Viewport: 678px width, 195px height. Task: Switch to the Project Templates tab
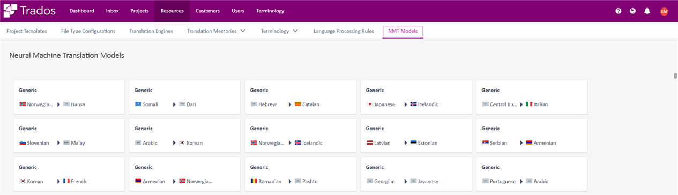(27, 31)
